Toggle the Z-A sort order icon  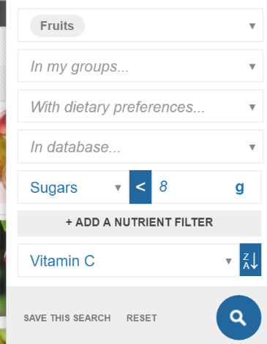click(250, 260)
